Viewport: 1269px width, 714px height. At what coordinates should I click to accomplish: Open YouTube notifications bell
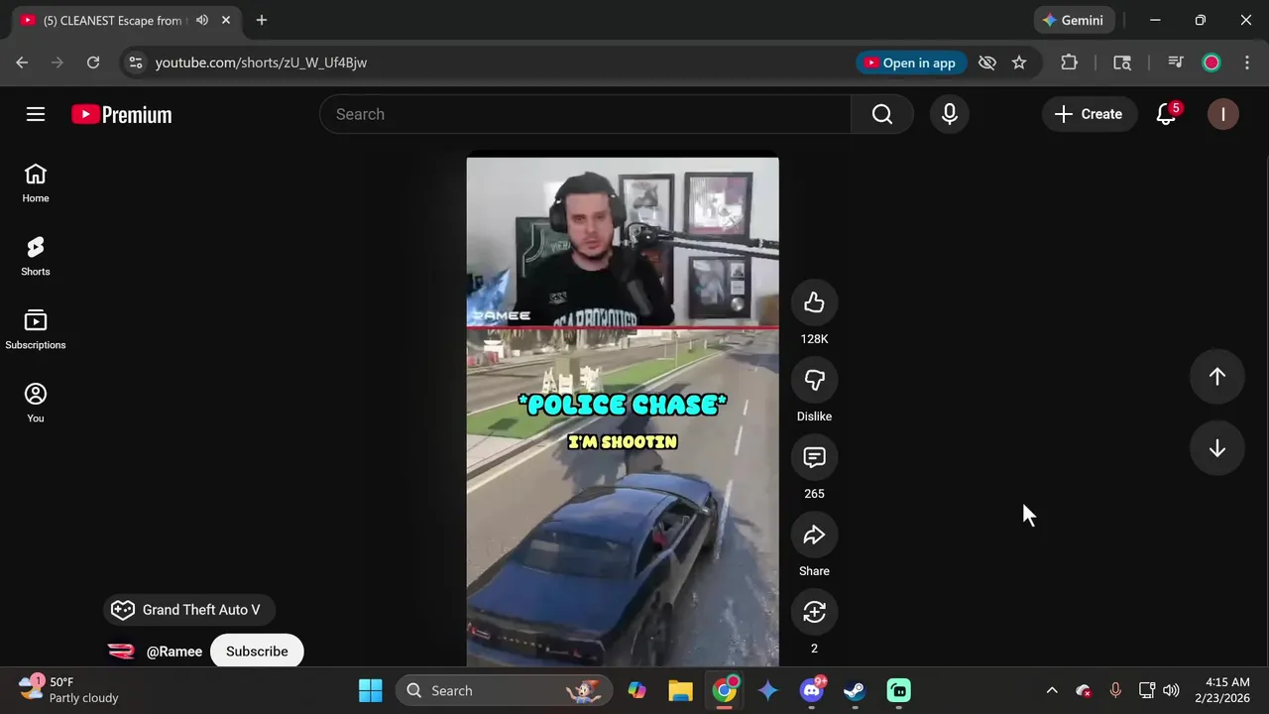tap(1167, 114)
